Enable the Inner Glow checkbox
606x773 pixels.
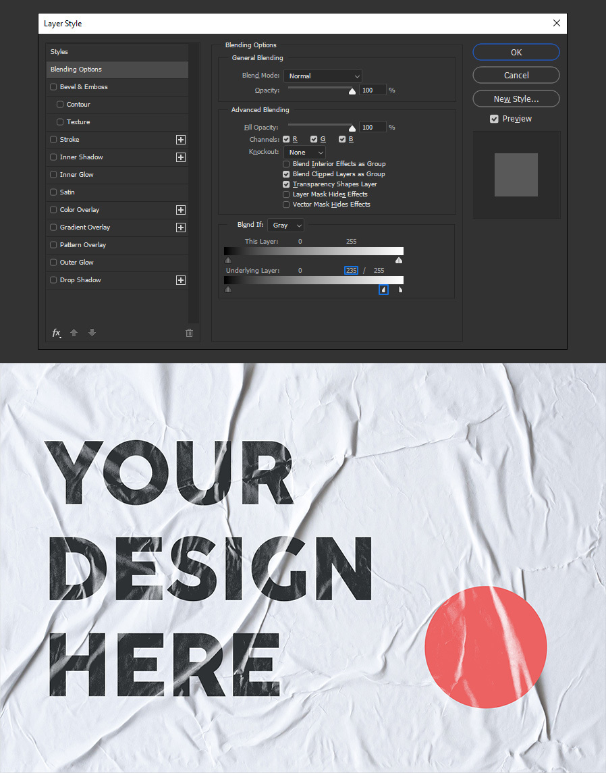point(53,175)
